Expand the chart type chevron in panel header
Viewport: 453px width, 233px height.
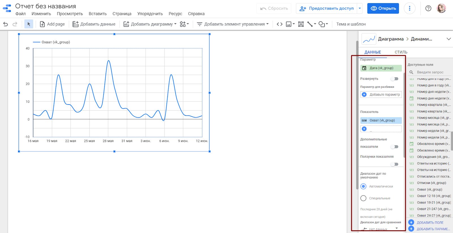(x=448, y=39)
